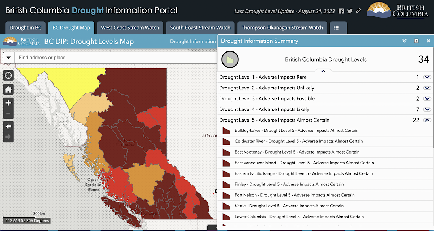Collapse the summary header using the small up chevron
The image size is (434, 231).
point(324,71)
